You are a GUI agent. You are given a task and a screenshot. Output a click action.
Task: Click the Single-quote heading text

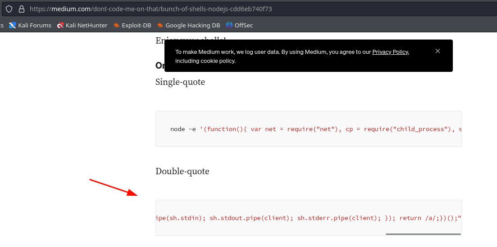[x=180, y=82]
